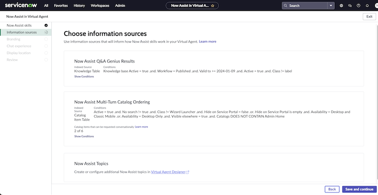Expand Show Conditions under Q&A Genius Results
This screenshot has height=195, width=378.
point(84,76)
